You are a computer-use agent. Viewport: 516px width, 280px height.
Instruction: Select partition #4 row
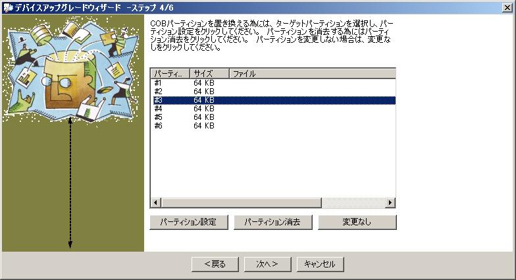[x=273, y=109]
